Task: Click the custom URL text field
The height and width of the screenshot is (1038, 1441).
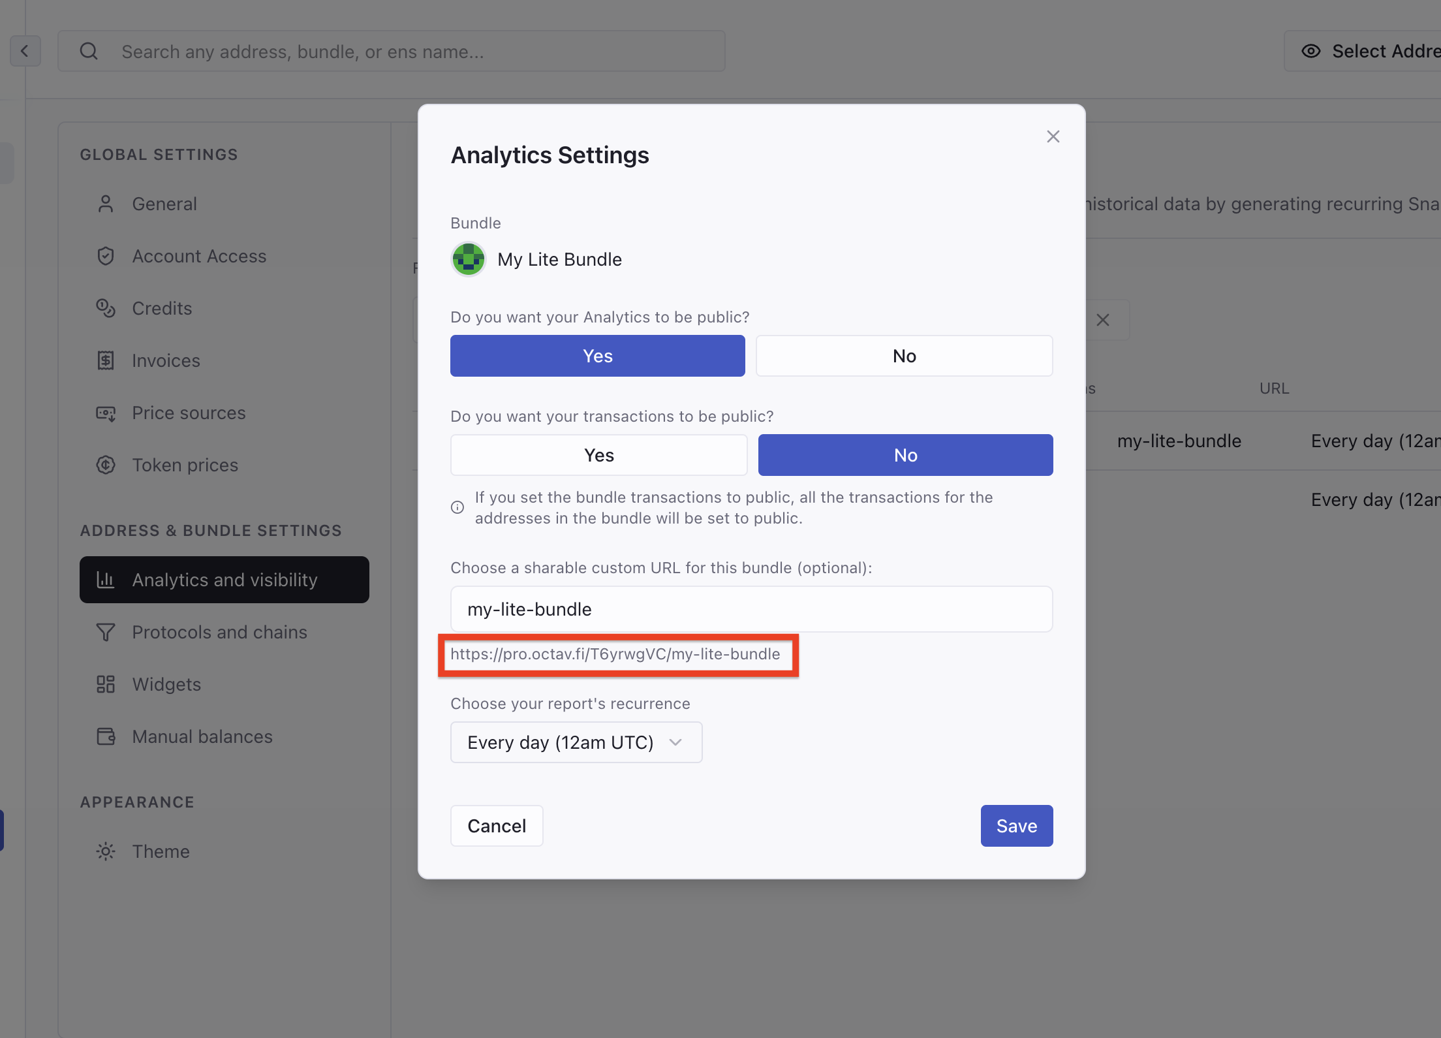Action: 751,609
